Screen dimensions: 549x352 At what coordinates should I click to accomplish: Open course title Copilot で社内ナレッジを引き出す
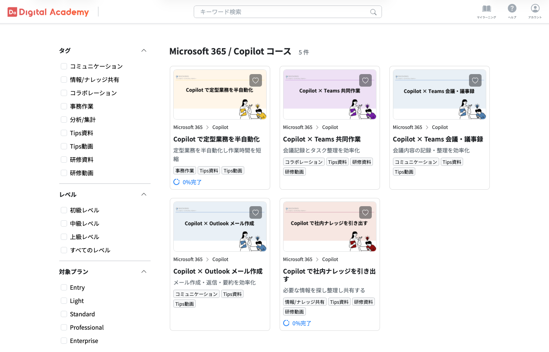tap(329, 275)
